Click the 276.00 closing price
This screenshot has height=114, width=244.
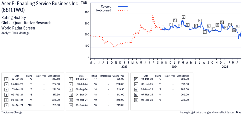[x=121, y=79]
